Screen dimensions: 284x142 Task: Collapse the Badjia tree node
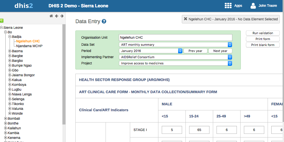(x=10, y=37)
